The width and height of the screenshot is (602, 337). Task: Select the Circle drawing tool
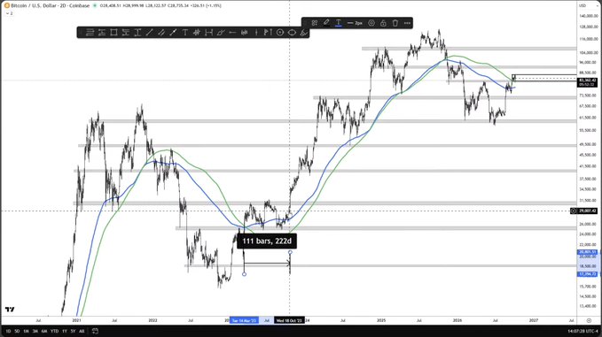pyautogui.click(x=280, y=33)
